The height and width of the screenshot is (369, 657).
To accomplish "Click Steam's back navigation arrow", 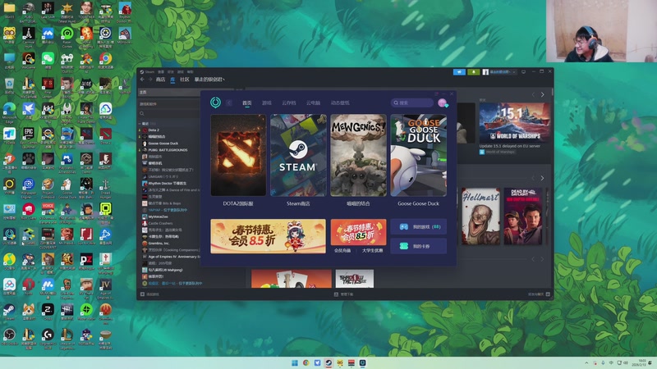I will pyautogui.click(x=142, y=80).
